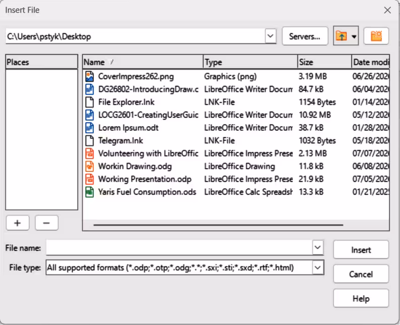Click the Volunteering with LibreOffice presentation icon
Image resolution: width=400 pixels, height=325 pixels.
[90, 153]
